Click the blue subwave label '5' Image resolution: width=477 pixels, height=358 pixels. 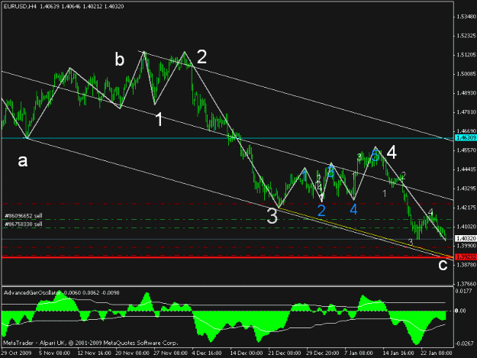pyautogui.click(x=375, y=156)
